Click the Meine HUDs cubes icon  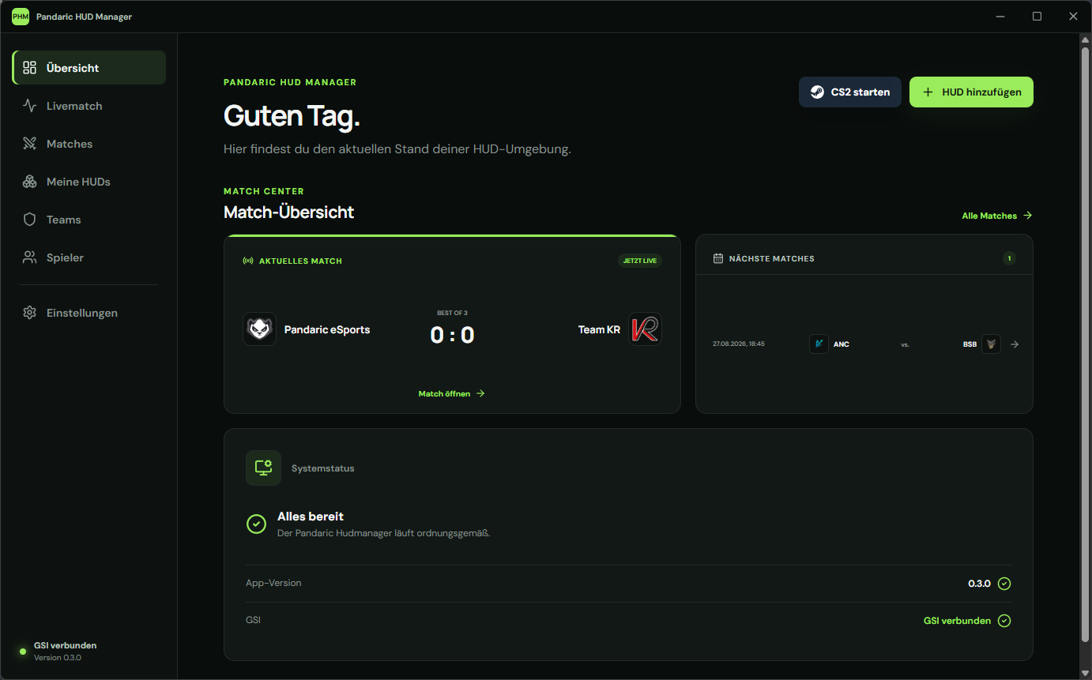(30, 182)
